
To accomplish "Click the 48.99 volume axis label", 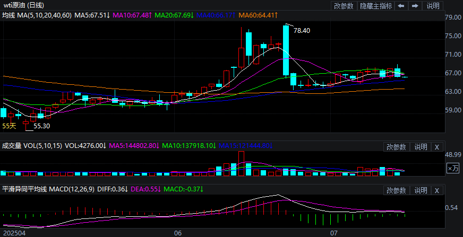I will tap(453, 155).
